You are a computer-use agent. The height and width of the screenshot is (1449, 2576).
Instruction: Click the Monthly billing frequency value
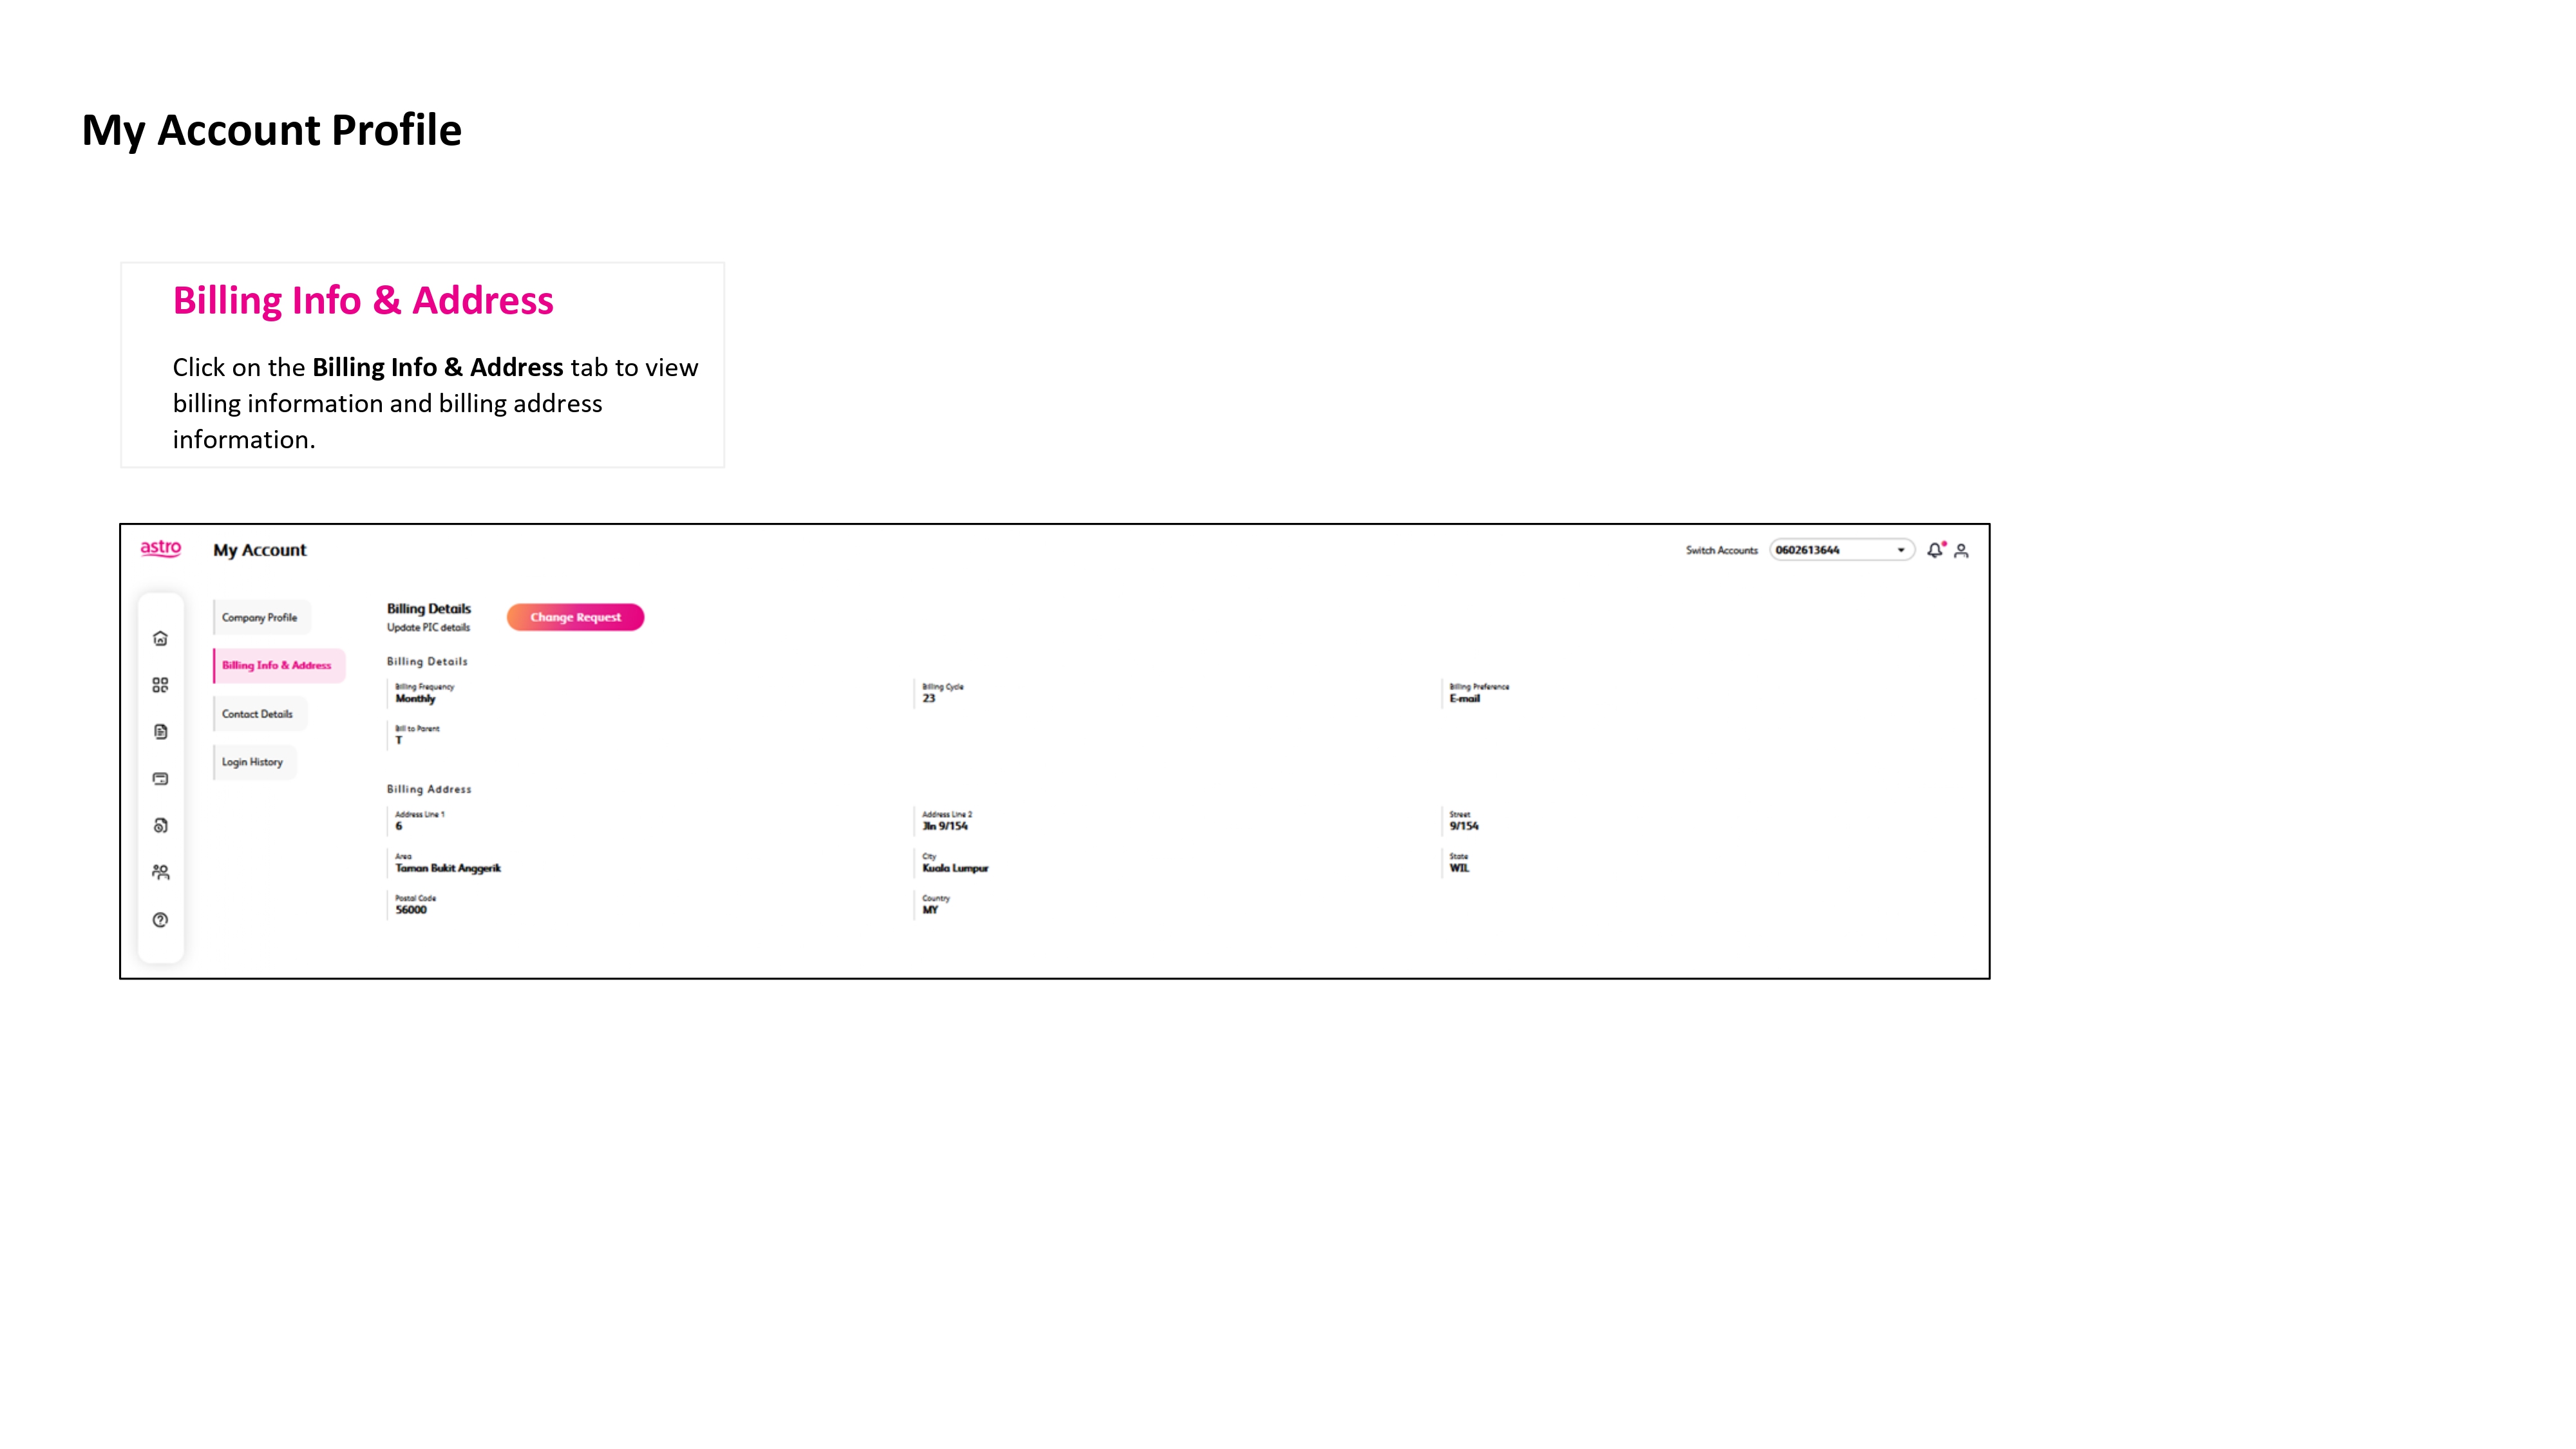pos(416,699)
